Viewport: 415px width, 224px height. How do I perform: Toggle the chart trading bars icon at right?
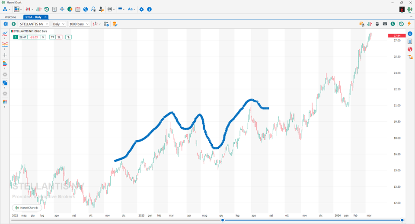click(370, 24)
